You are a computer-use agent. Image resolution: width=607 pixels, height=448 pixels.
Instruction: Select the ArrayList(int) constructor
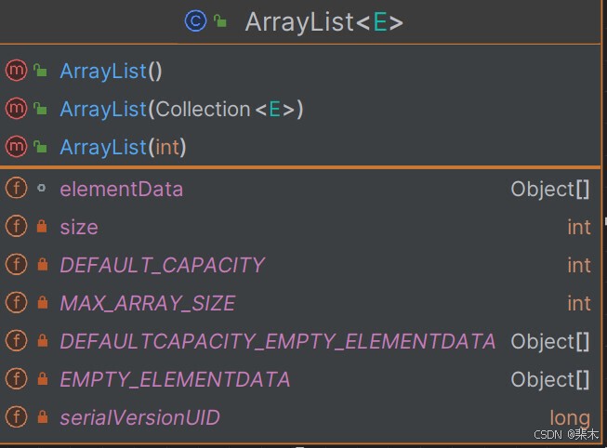pyautogui.click(x=123, y=148)
